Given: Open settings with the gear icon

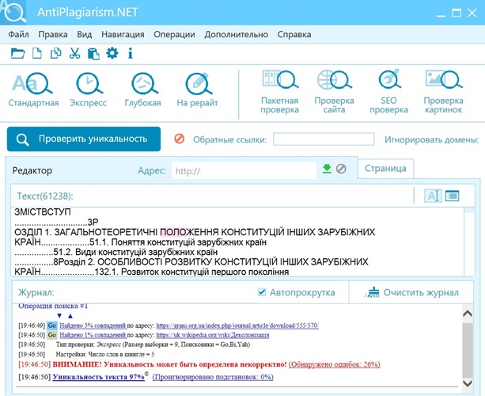Looking at the screenshot, I should tap(112, 53).
